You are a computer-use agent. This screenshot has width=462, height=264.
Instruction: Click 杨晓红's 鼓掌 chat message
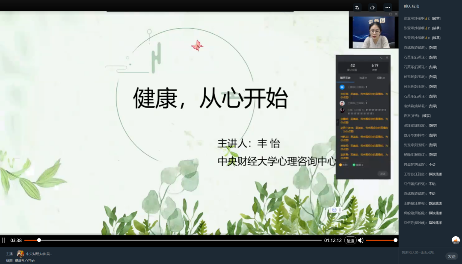[421, 155]
